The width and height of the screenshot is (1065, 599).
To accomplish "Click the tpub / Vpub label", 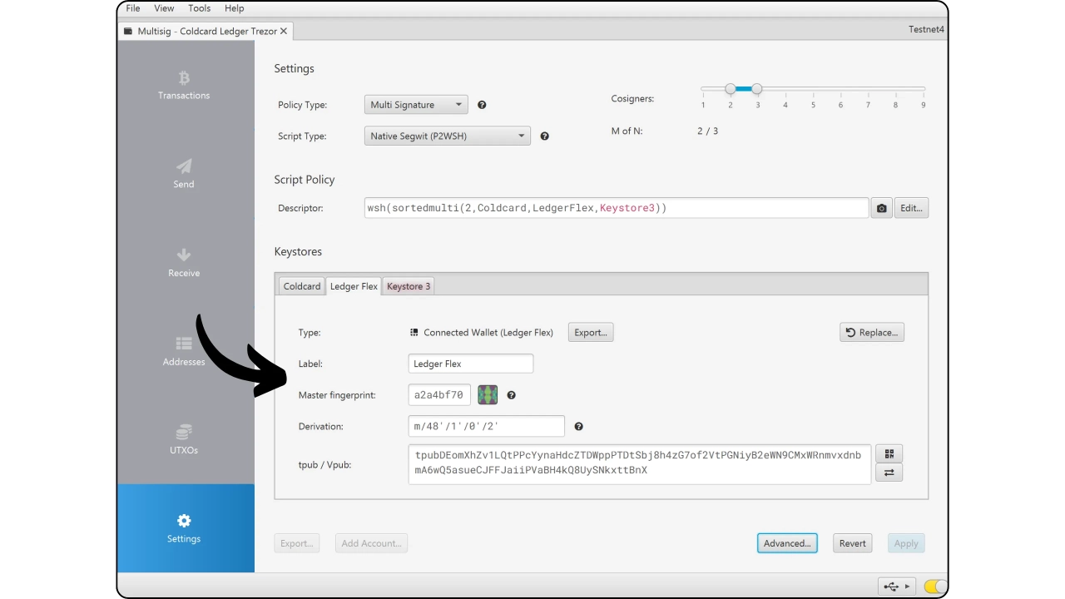I will coord(325,464).
